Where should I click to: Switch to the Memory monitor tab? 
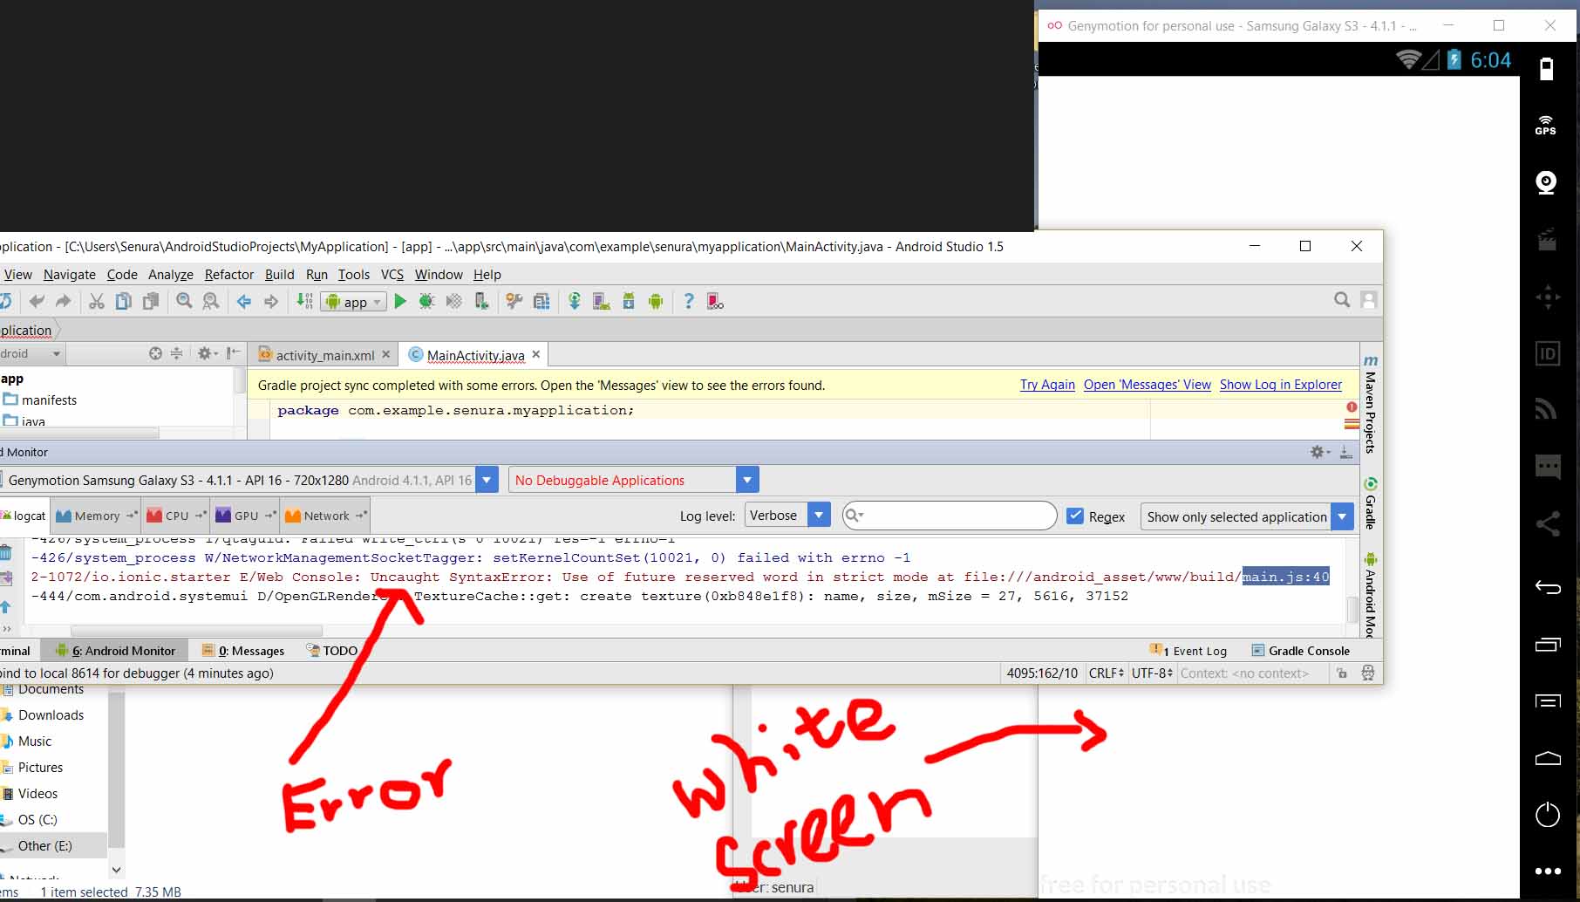(x=96, y=516)
